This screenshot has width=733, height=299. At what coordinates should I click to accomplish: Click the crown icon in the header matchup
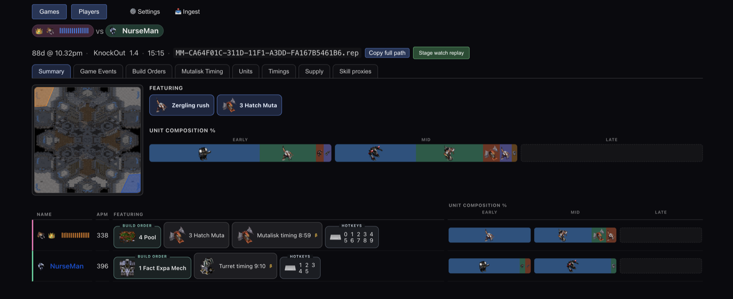[x=39, y=31]
